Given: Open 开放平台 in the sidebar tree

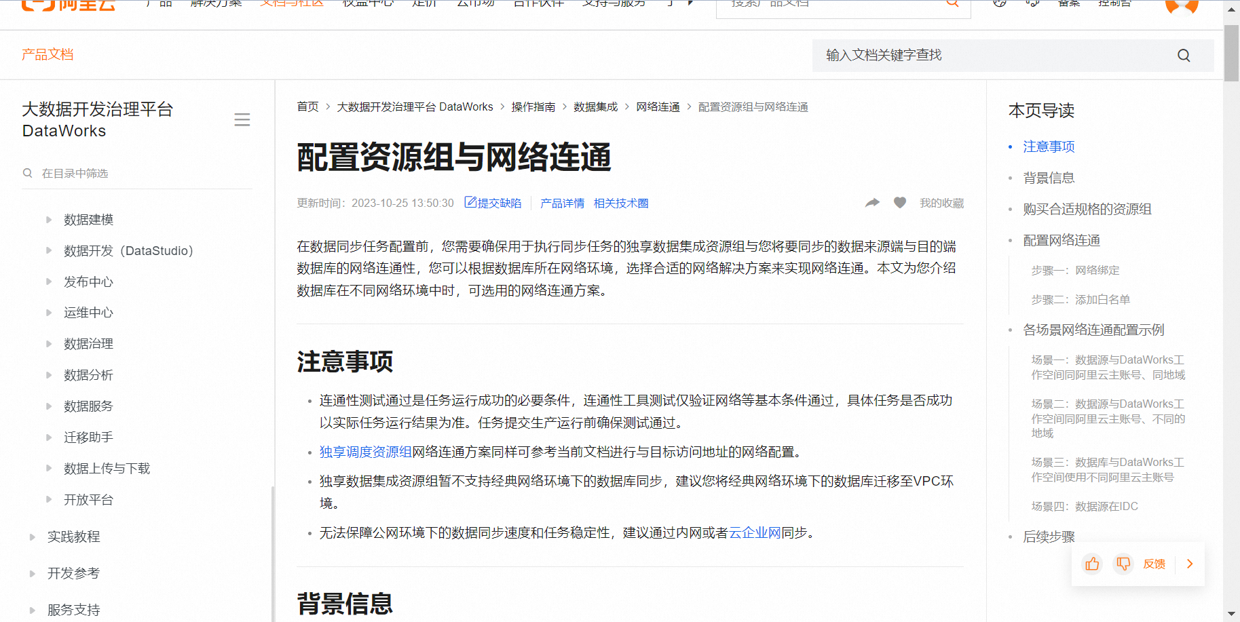Looking at the screenshot, I should 88,500.
